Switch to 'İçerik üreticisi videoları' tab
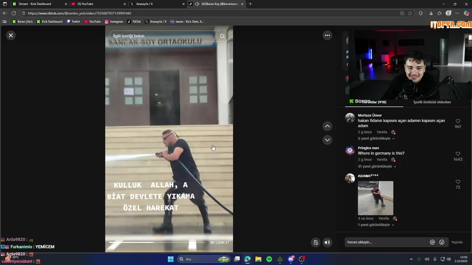The width and height of the screenshot is (472, 265). pos(432,102)
